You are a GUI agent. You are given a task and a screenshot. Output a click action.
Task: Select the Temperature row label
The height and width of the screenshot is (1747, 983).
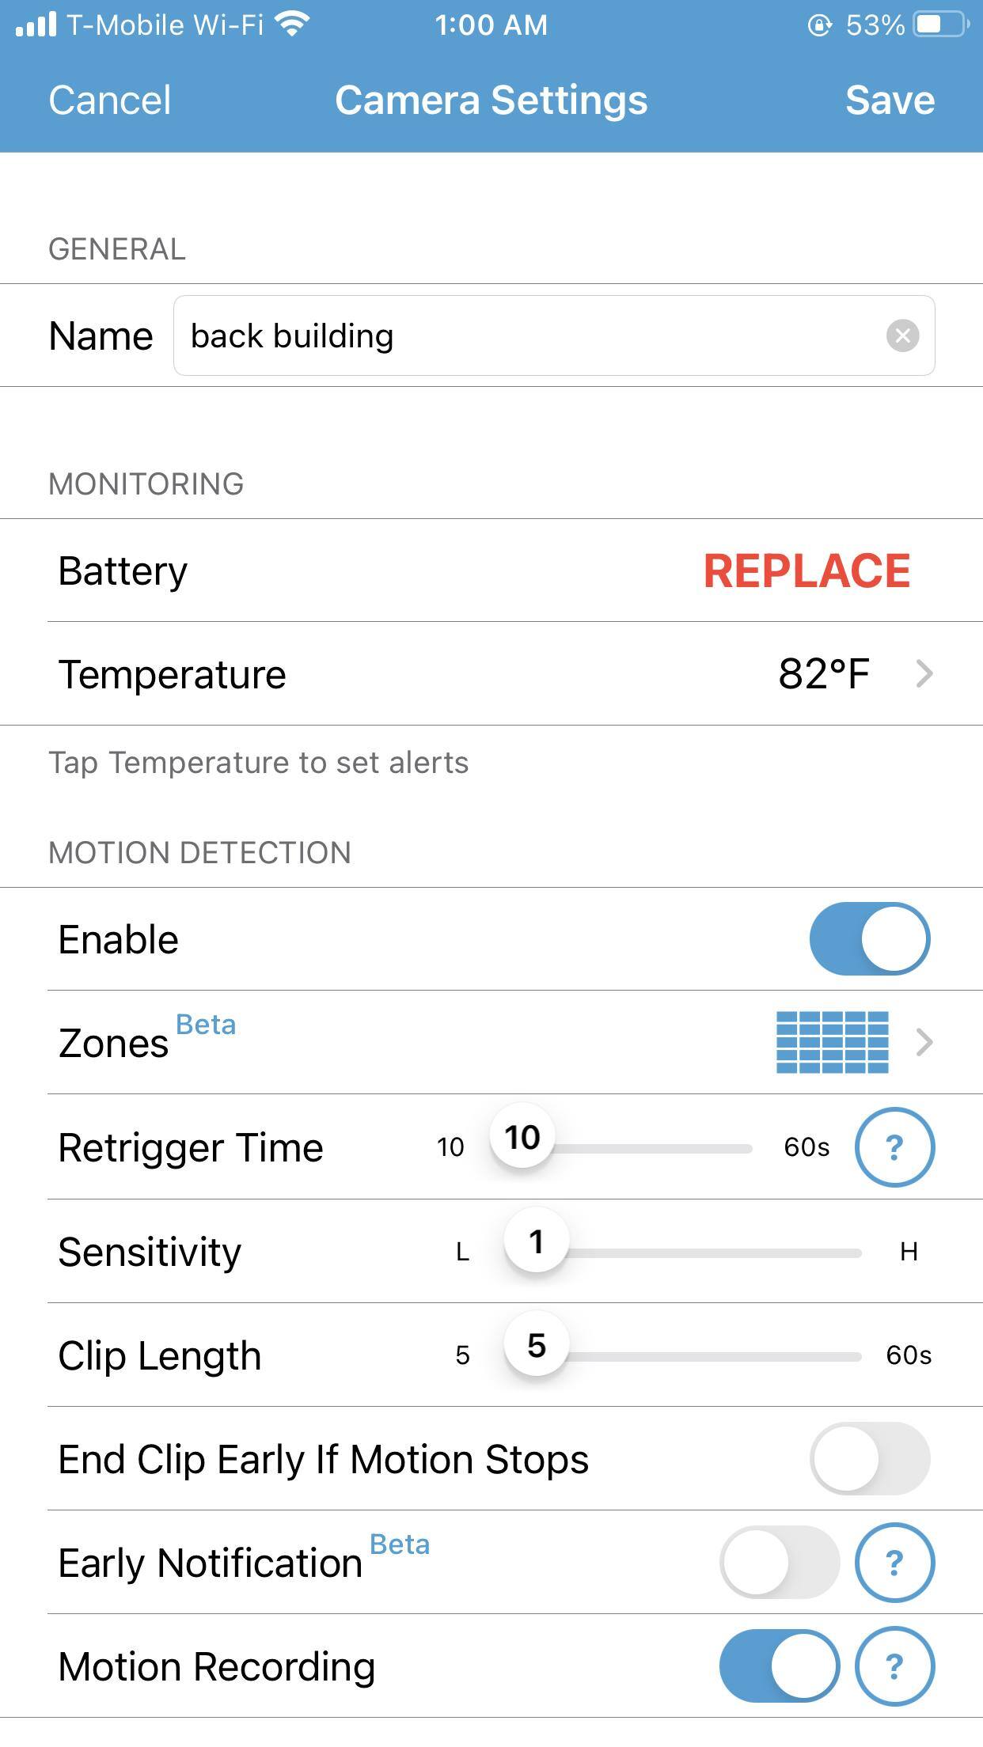click(173, 674)
